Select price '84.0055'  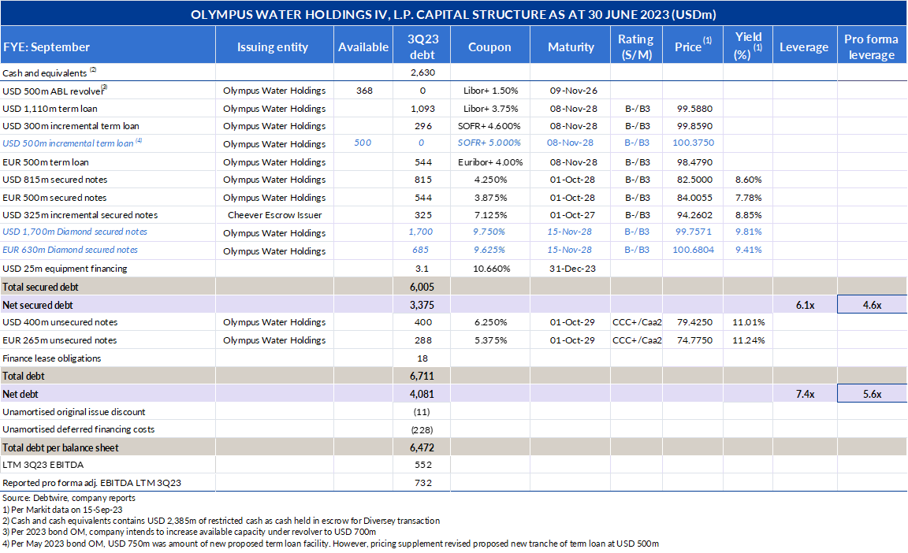(x=694, y=197)
